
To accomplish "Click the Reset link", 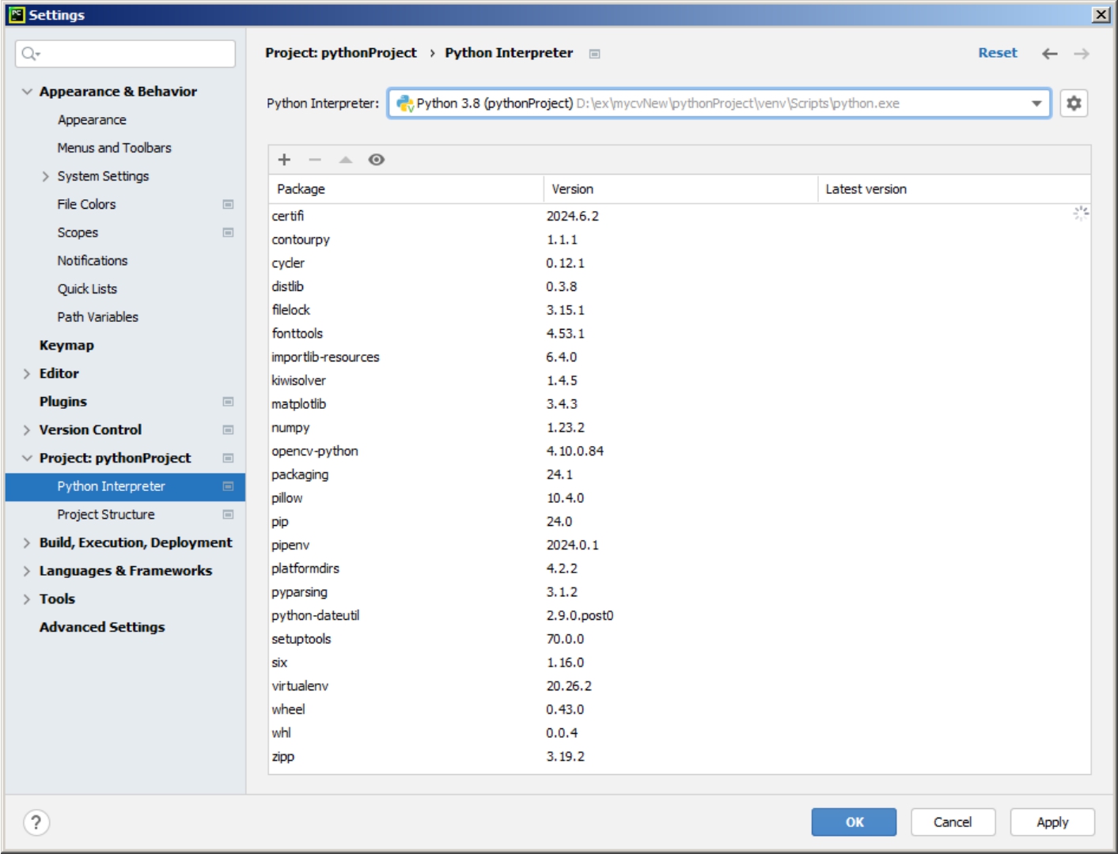I will coord(997,53).
